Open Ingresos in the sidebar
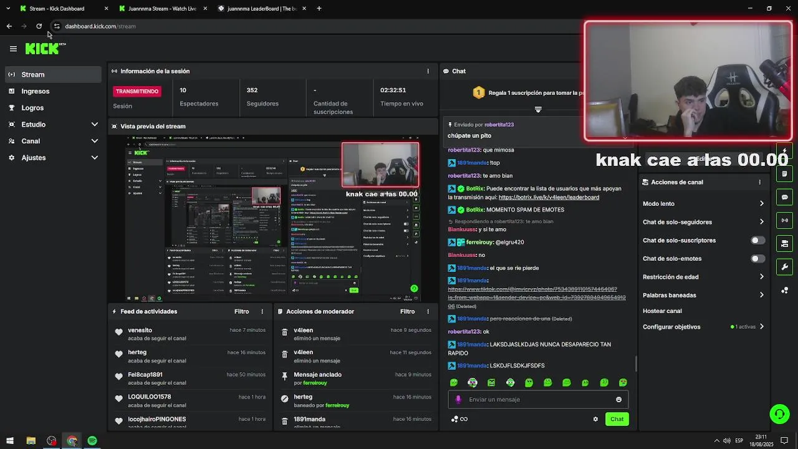The width and height of the screenshot is (798, 449). tap(53, 91)
